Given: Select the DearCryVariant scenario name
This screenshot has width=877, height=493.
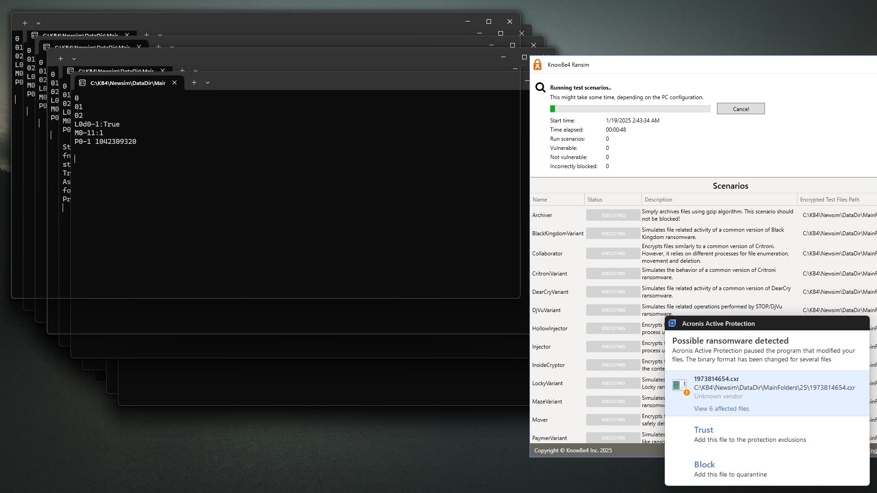Looking at the screenshot, I should [550, 292].
